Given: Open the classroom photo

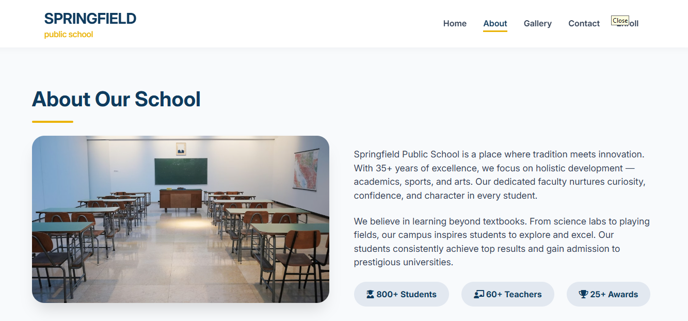Looking at the screenshot, I should (181, 219).
